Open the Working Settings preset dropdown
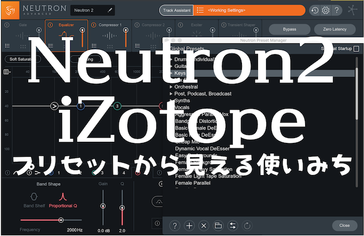364x236 pixels. [x=249, y=10]
